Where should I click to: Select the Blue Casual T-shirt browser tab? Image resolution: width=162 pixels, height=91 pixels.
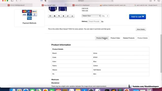49,5
